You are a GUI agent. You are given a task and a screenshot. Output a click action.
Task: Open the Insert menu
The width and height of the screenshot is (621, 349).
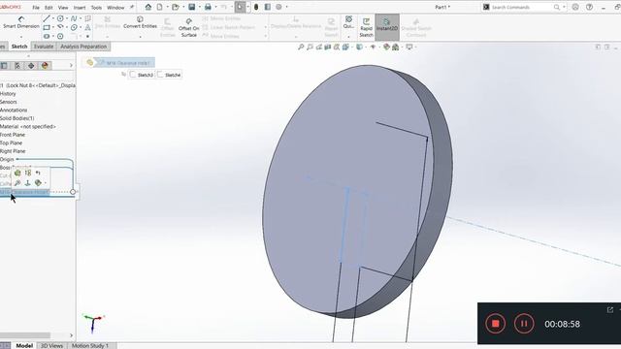coord(80,7)
